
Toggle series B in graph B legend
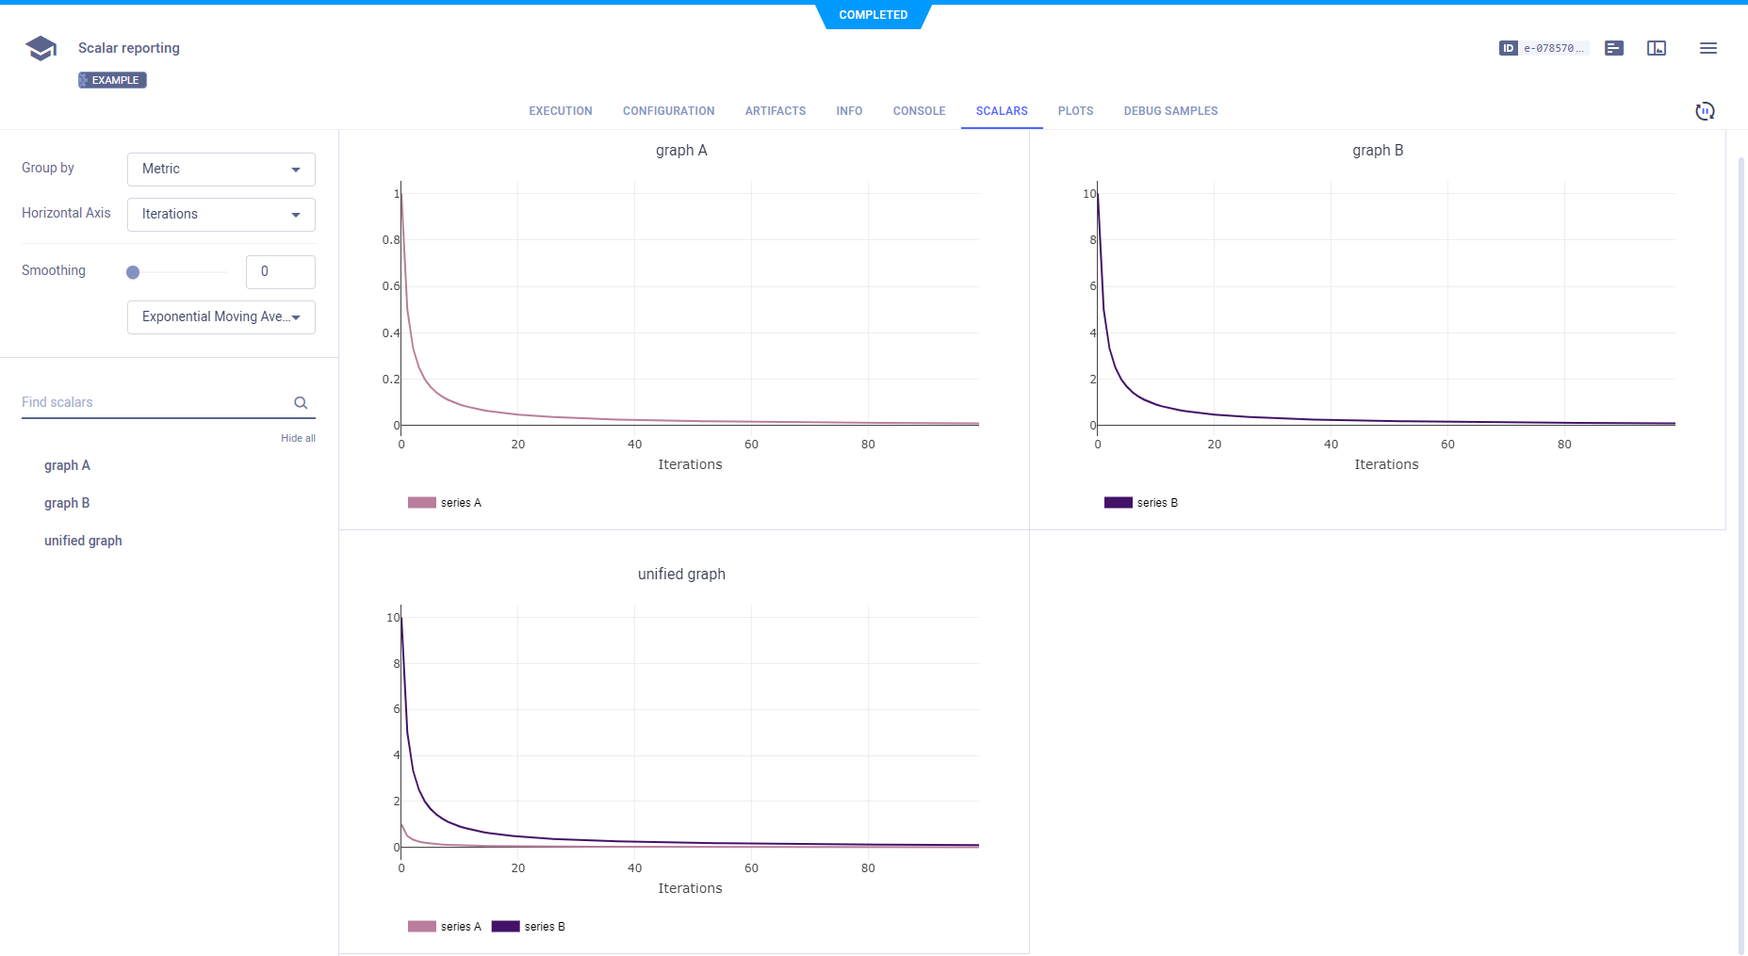pyautogui.click(x=1141, y=503)
